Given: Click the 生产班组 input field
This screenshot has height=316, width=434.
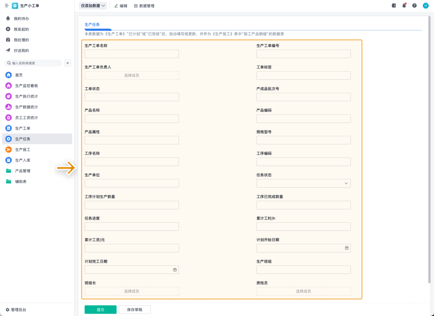Looking at the screenshot, I should 303,270.
